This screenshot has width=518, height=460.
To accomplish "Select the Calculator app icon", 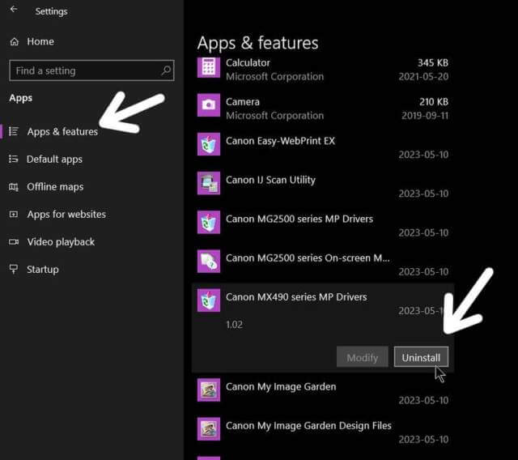I will [x=209, y=67].
